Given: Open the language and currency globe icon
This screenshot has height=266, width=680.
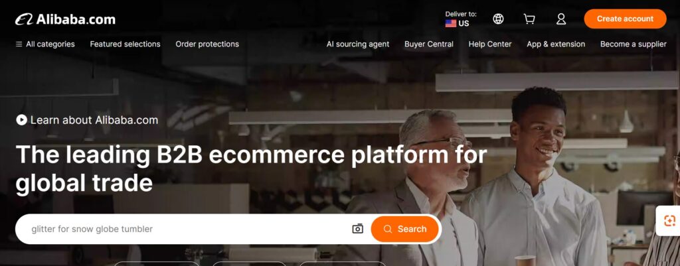Looking at the screenshot, I should click(x=498, y=19).
